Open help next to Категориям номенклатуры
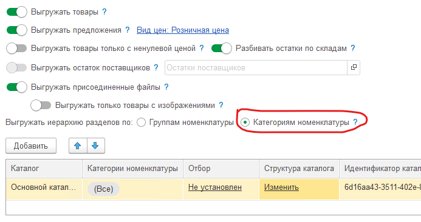The height and width of the screenshot is (222, 421). tap(355, 123)
